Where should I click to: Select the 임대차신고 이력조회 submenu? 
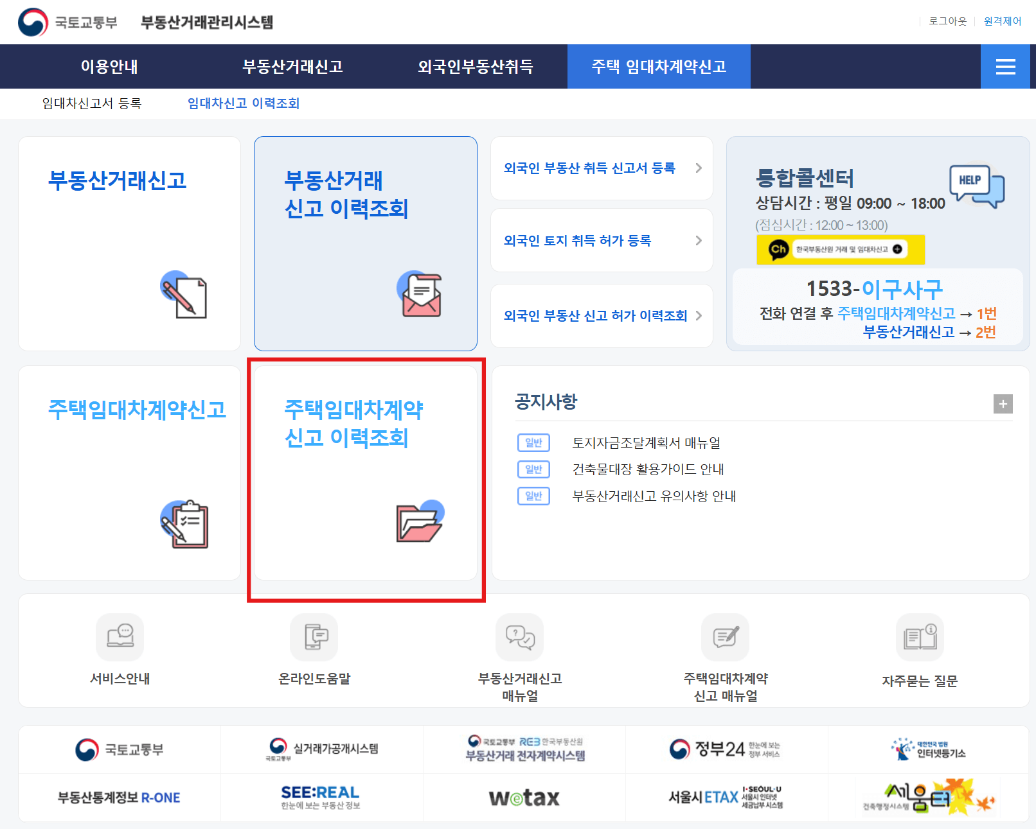click(x=244, y=103)
